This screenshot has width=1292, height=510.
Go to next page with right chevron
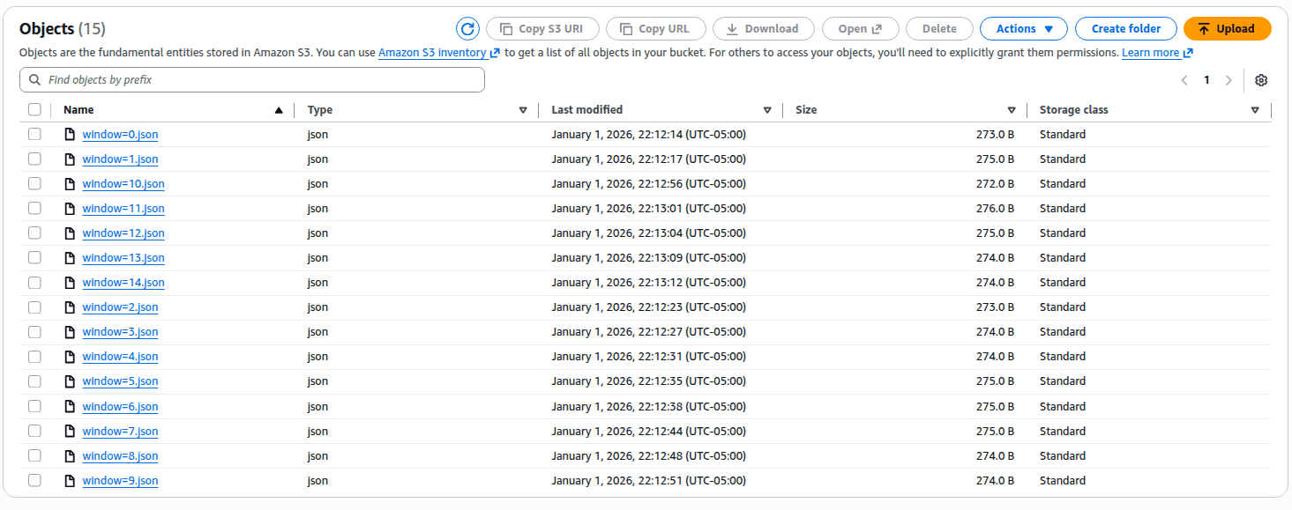point(1229,79)
